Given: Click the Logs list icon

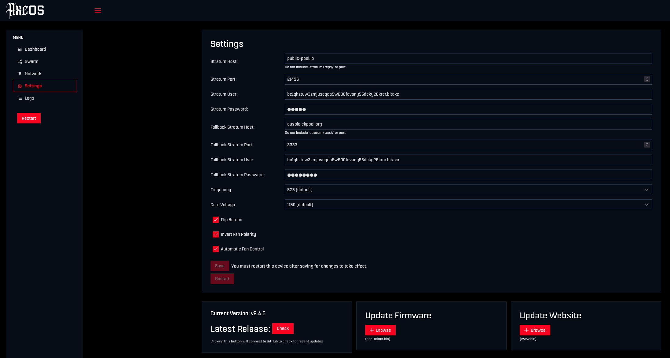Looking at the screenshot, I should (20, 98).
